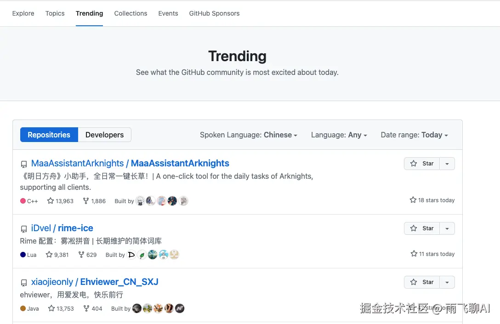Open the Date range: Today dropdown
Viewport: 500px width, 324px height.
tap(414, 135)
